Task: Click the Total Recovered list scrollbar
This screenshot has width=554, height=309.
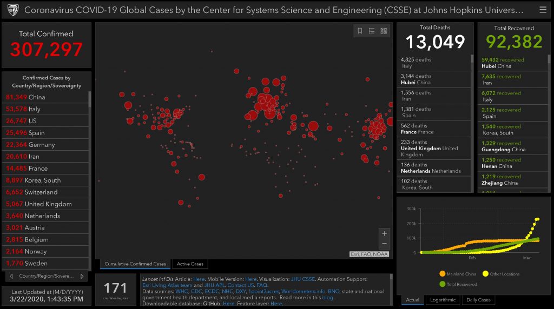Action: (549, 58)
